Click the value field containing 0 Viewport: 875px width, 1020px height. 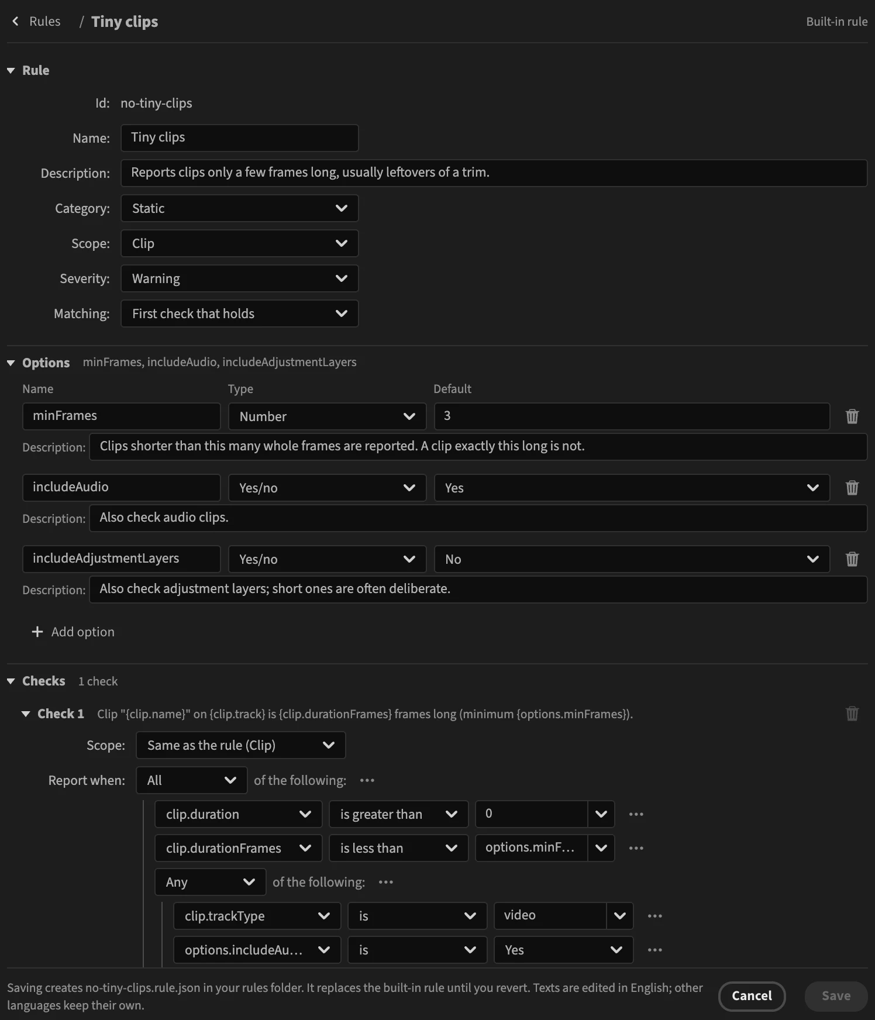point(531,814)
